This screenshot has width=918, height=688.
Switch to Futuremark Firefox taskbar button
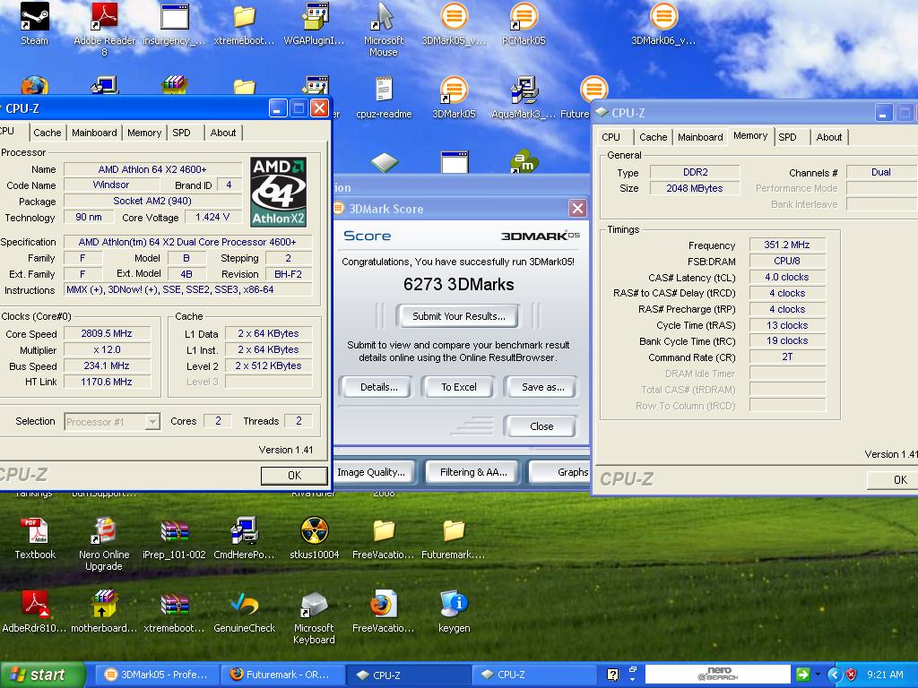(x=282, y=675)
